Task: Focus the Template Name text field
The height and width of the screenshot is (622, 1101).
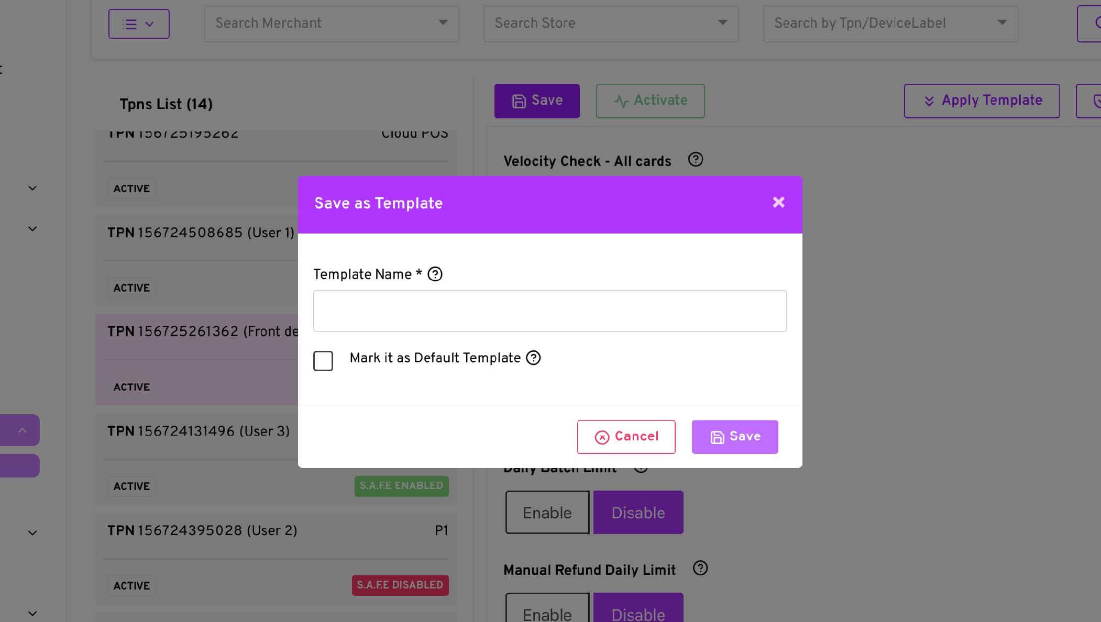Action: point(550,311)
